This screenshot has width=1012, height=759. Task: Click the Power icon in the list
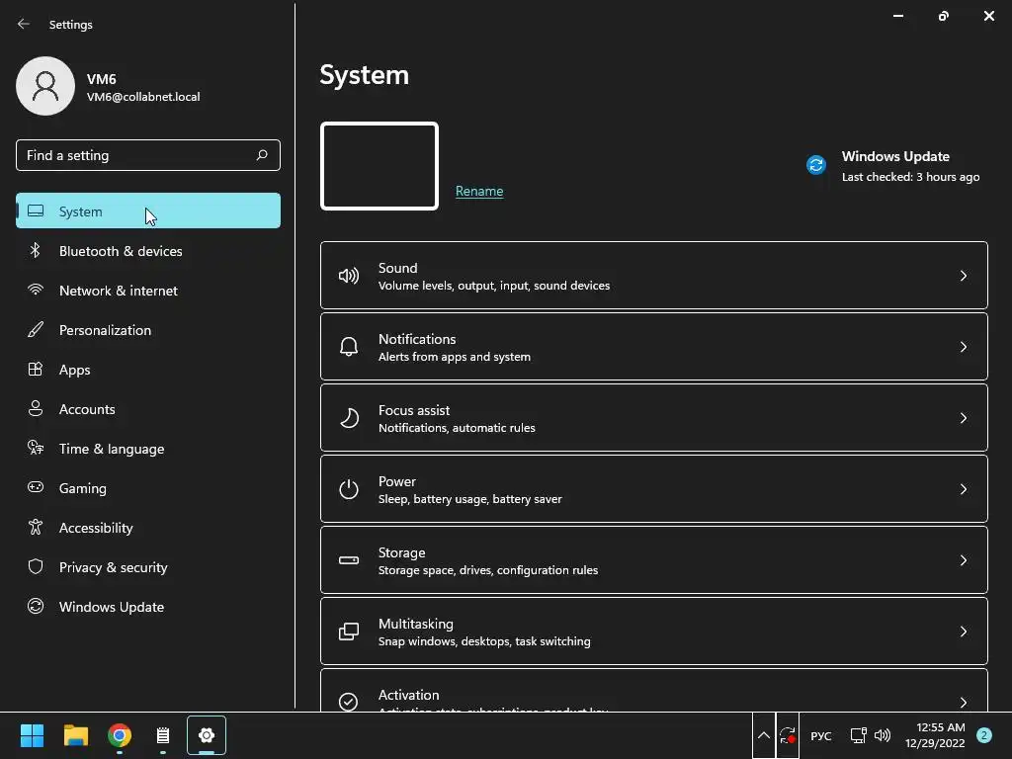tap(349, 489)
